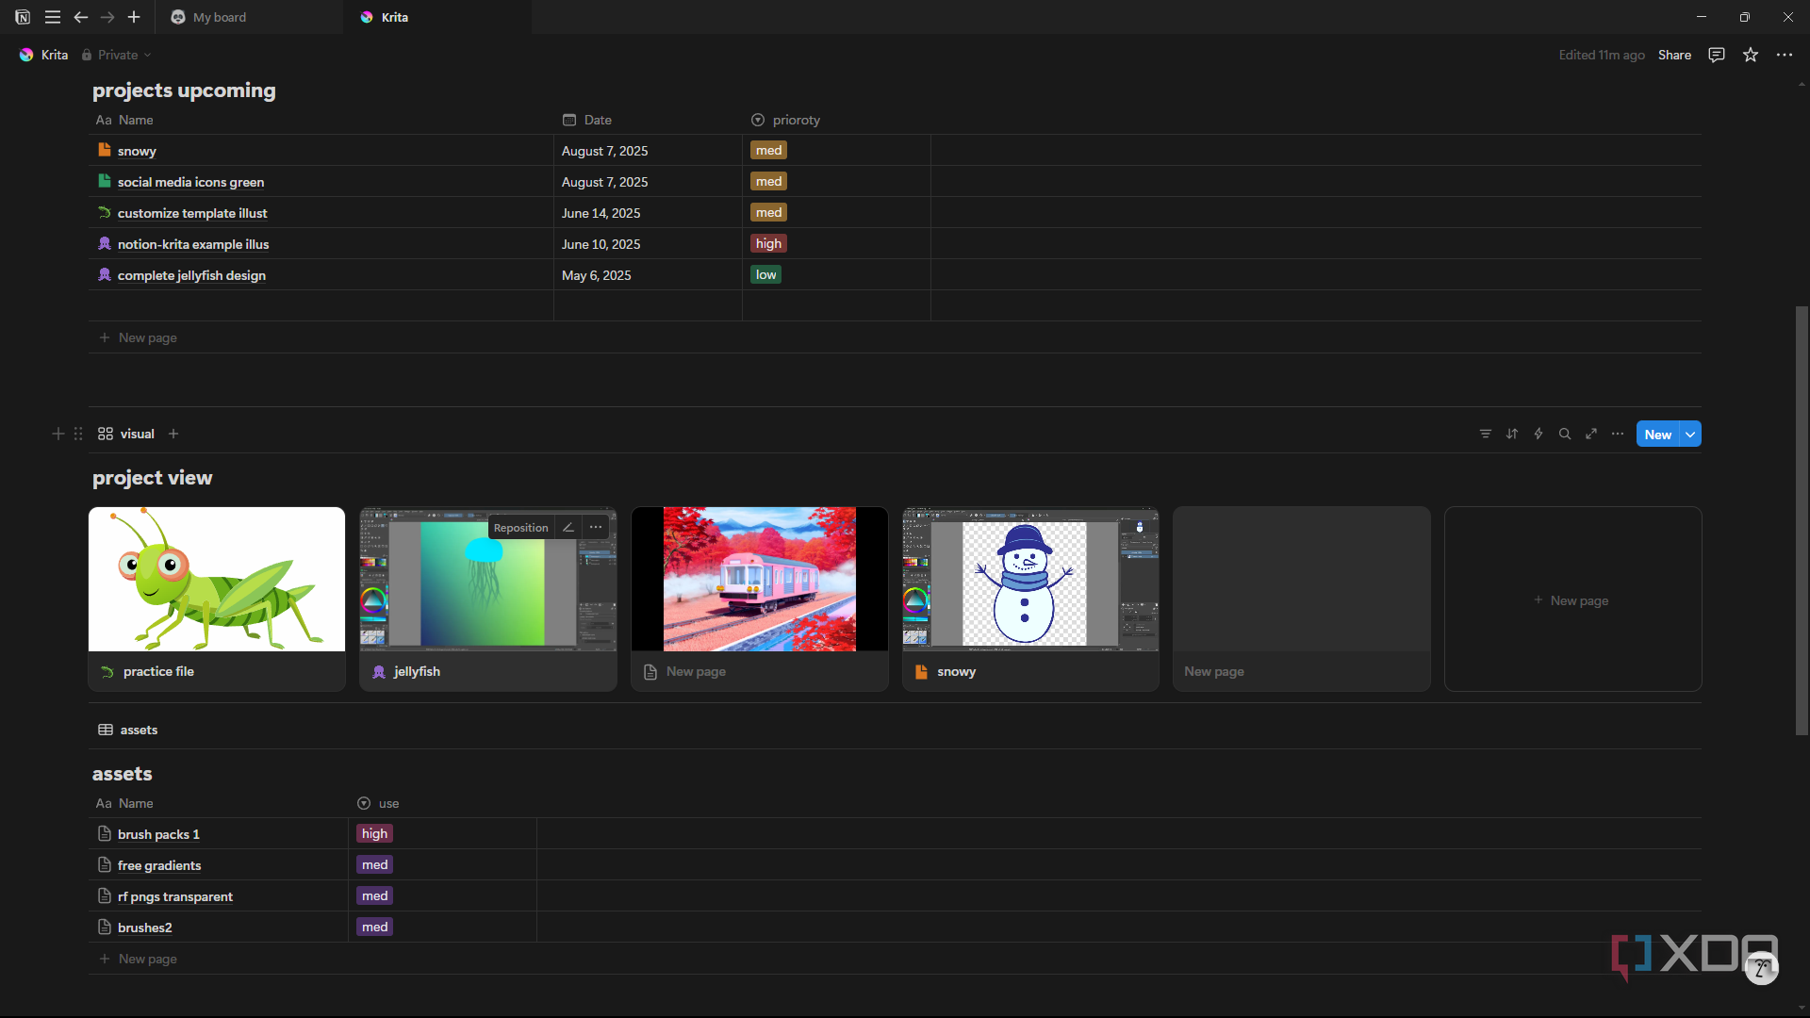The height and width of the screenshot is (1018, 1810).
Task: Add New page under assets table
Action: pyautogui.click(x=139, y=959)
